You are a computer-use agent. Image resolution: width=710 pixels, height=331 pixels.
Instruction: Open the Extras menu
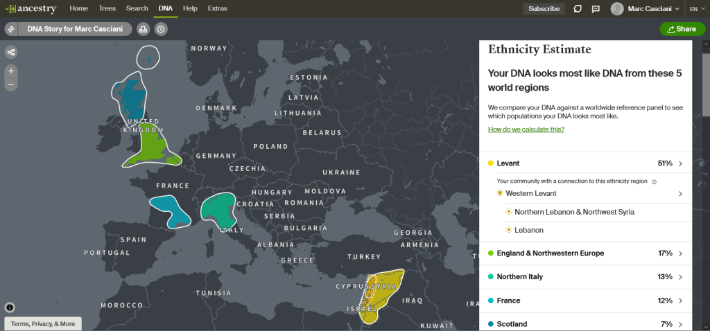click(217, 8)
